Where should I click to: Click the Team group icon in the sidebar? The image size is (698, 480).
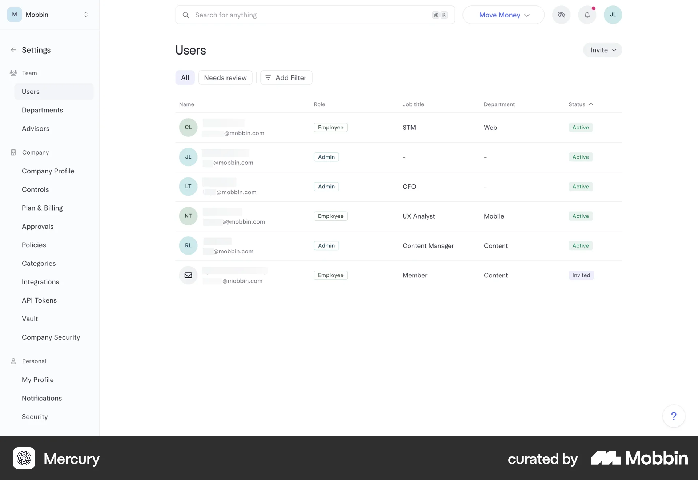[13, 73]
